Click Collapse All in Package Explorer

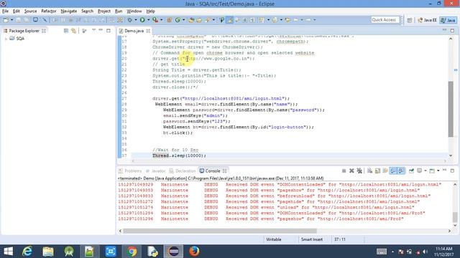(x=66, y=31)
